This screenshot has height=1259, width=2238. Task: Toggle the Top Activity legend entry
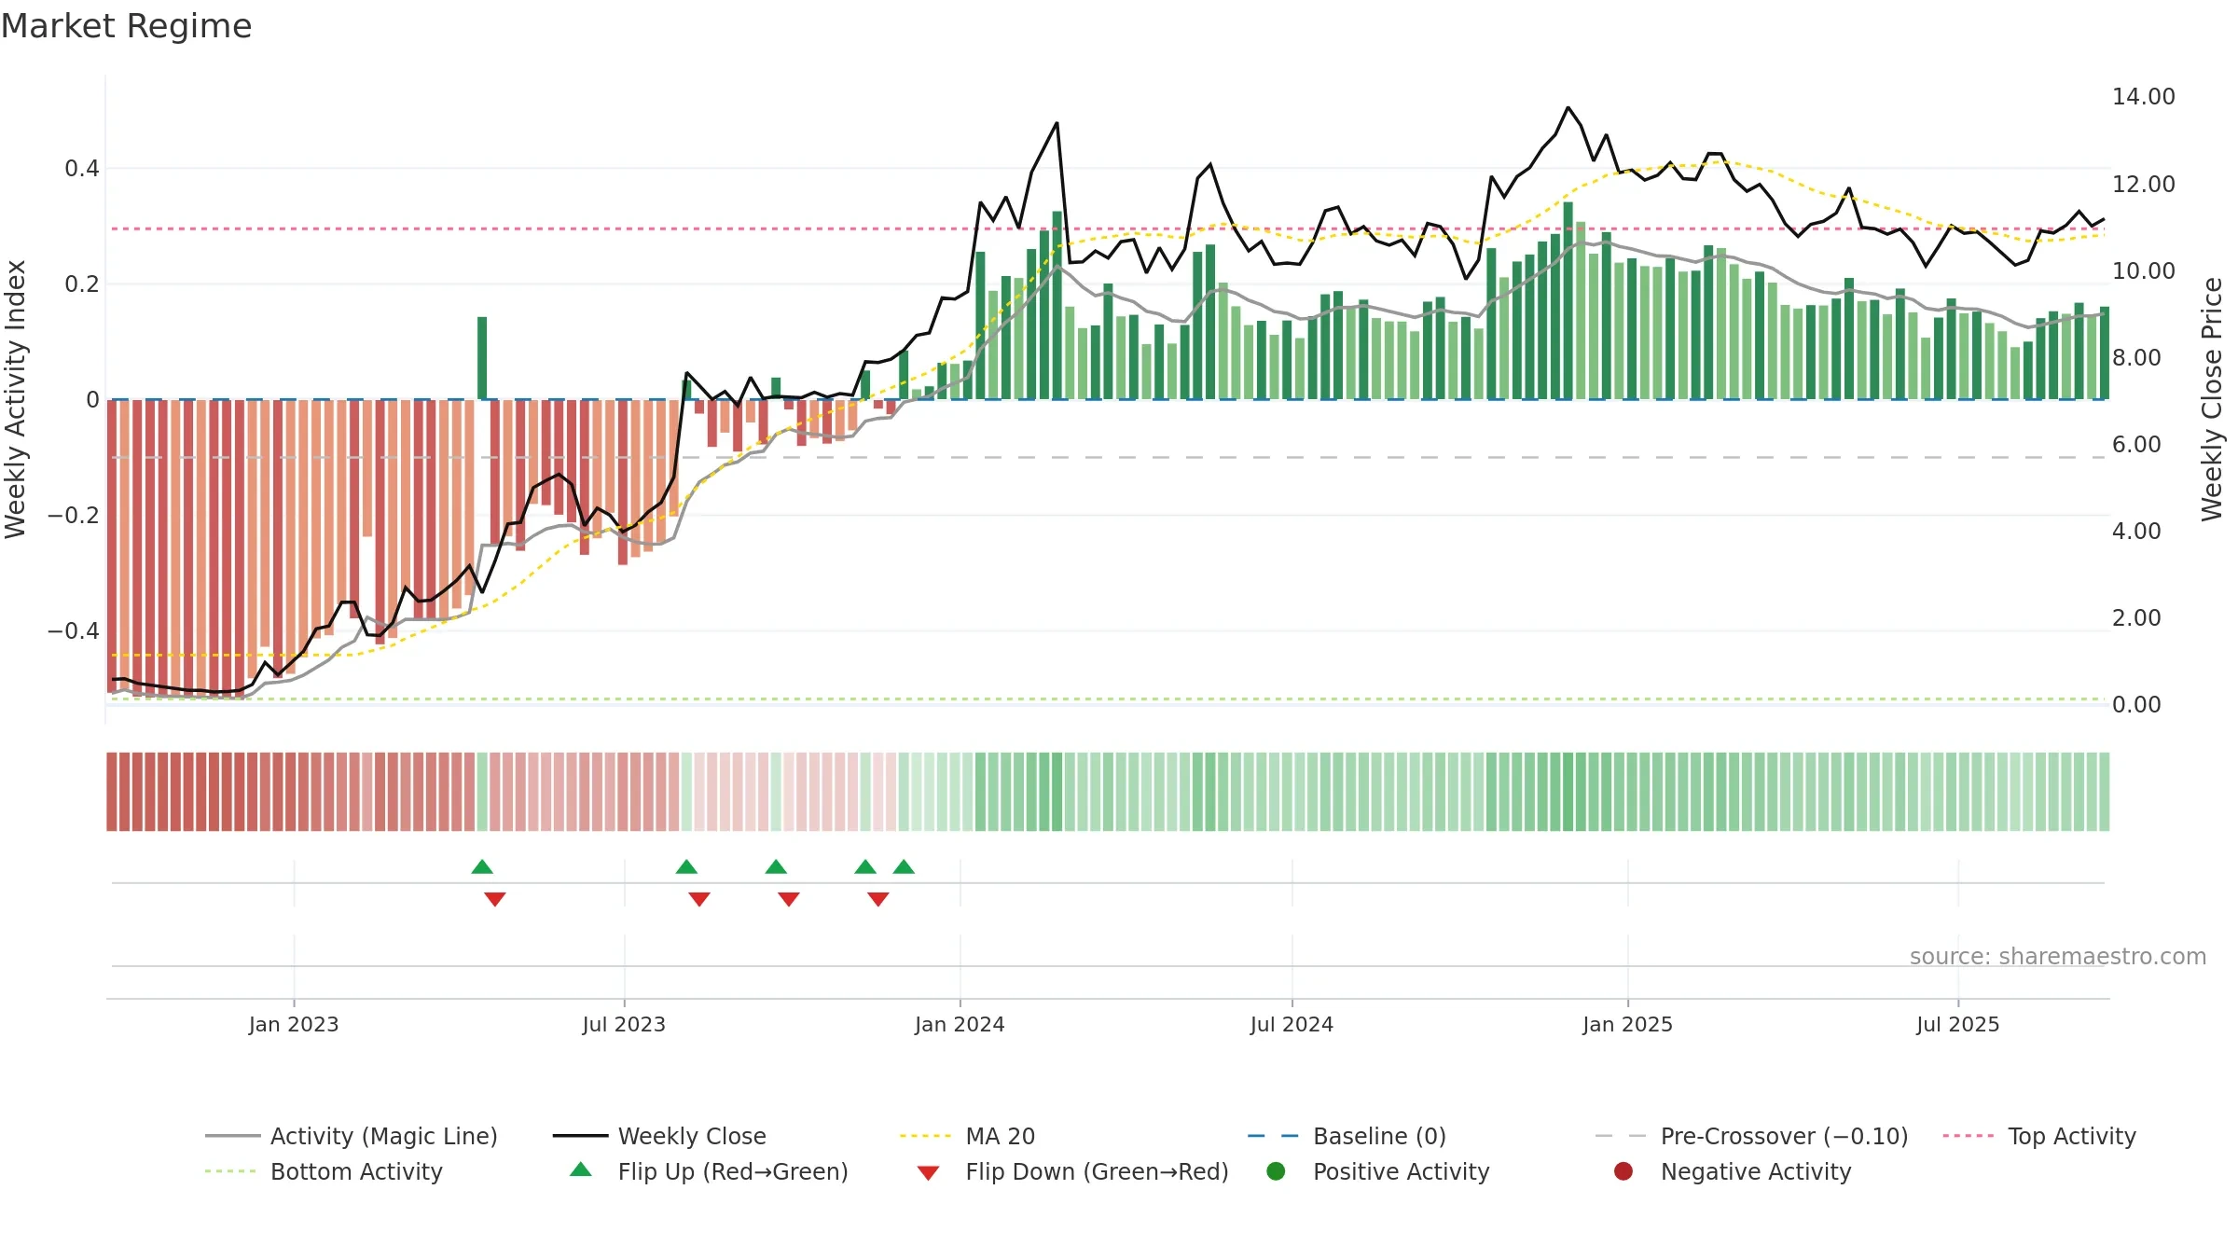tap(2039, 1136)
